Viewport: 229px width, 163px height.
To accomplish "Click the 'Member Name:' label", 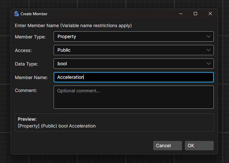I will click(x=31, y=77).
